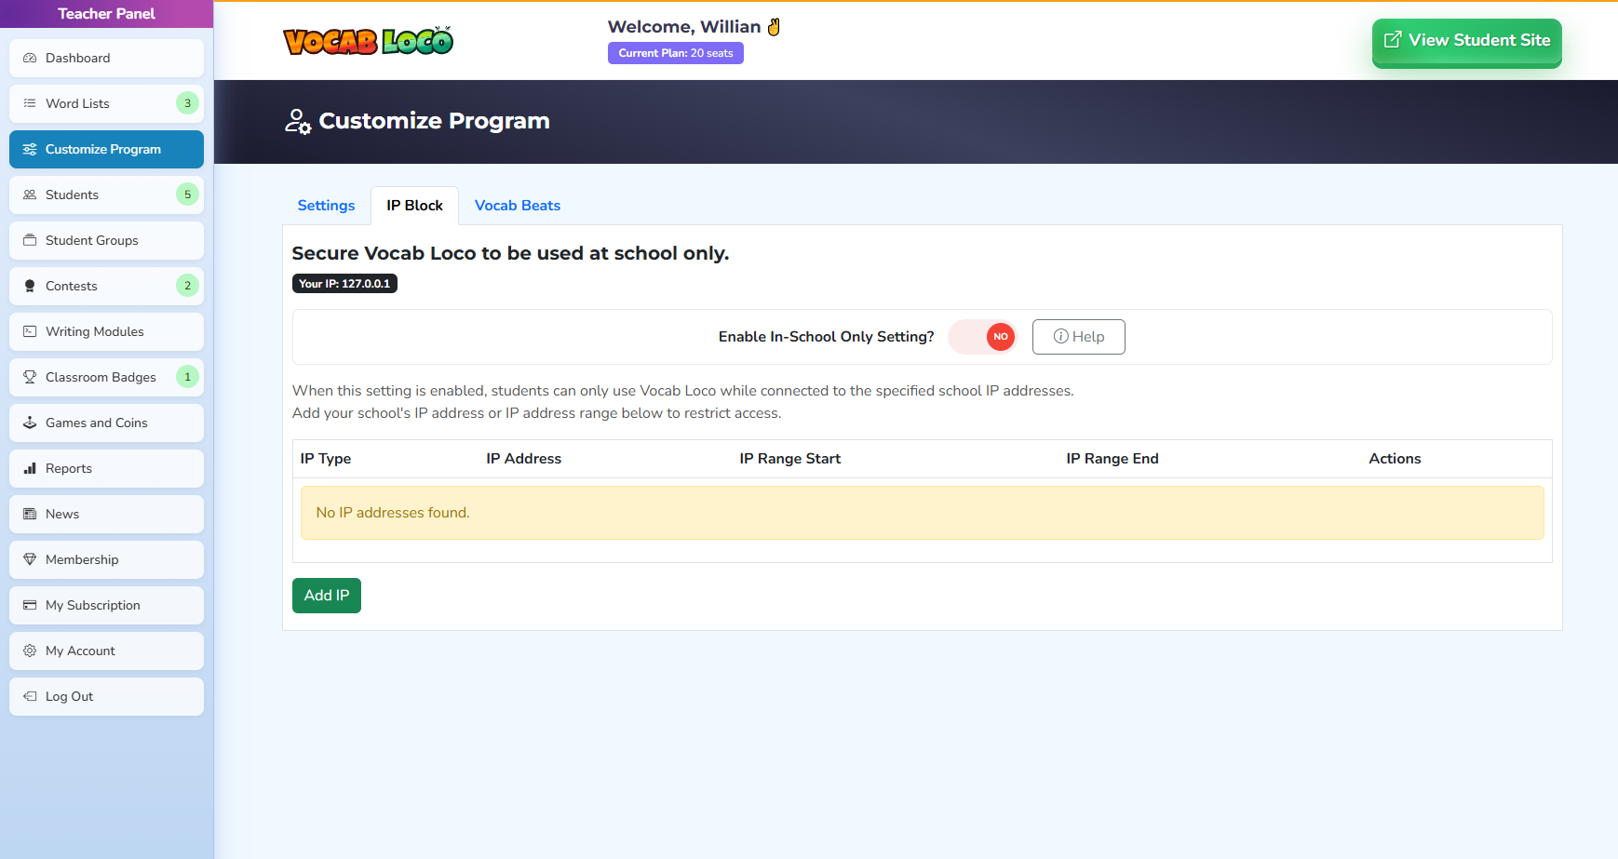This screenshot has width=1618, height=859.
Task: Click the Current Plan: 20 seats badge
Action: tap(676, 53)
